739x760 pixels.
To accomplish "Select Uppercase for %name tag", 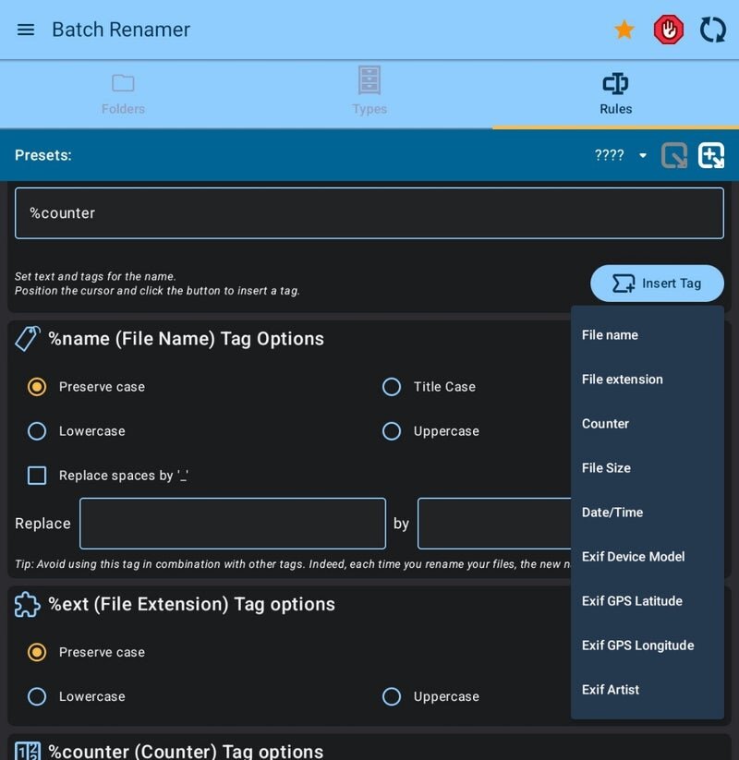I will coord(392,431).
